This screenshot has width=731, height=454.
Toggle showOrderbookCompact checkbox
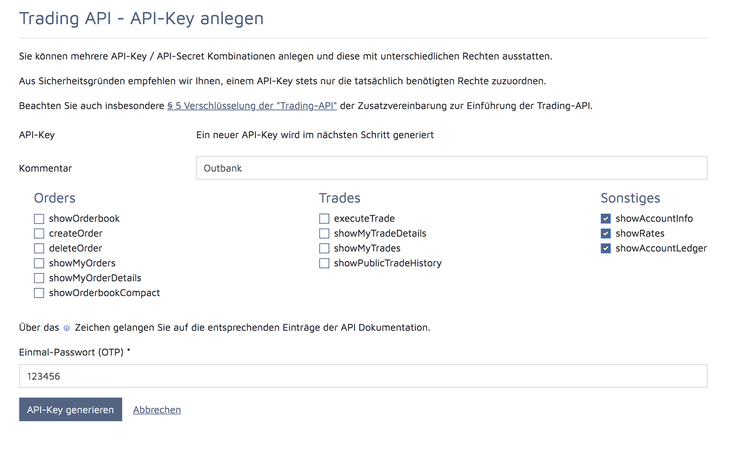pyautogui.click(x=39, y=293)
